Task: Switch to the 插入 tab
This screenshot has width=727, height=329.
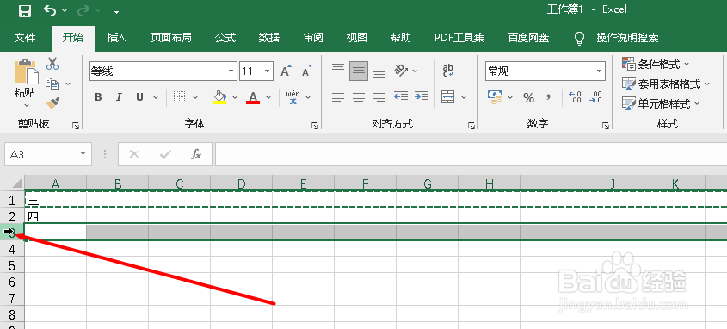Action: point(116,38)
